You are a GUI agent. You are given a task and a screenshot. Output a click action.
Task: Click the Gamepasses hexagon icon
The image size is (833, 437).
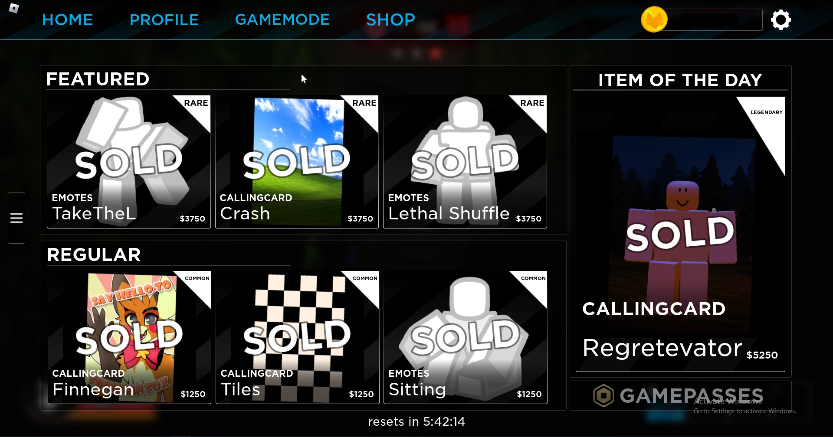pyautogui.click(x=603, y=395)
